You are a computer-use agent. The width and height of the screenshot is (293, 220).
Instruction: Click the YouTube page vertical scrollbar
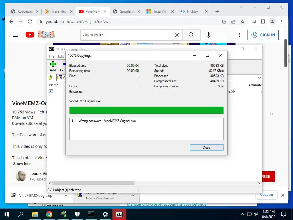286,53
